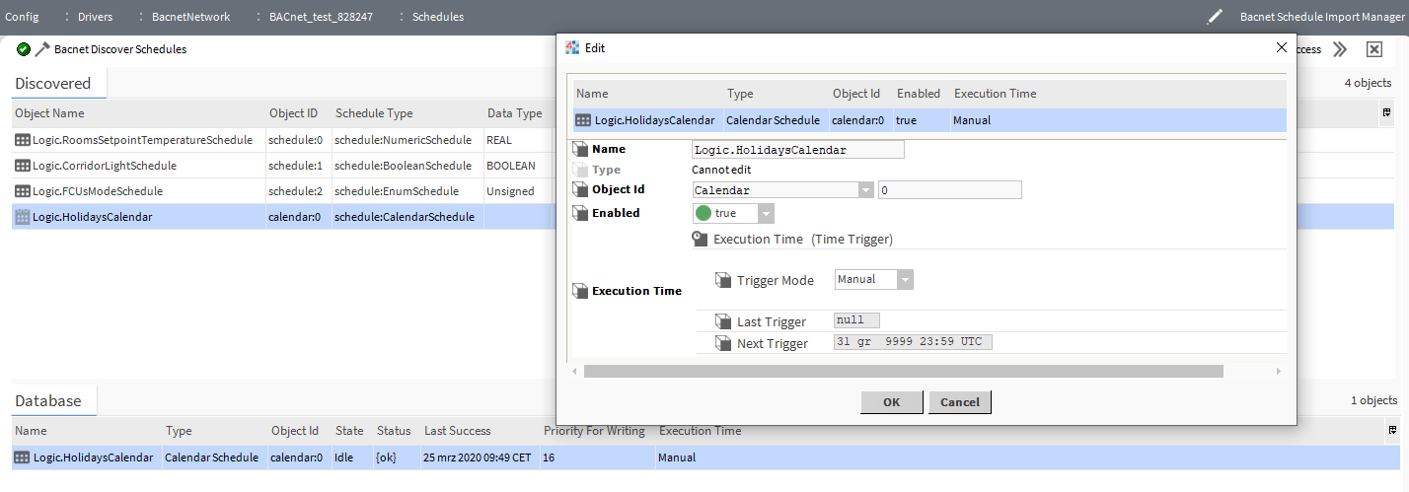Switch to the Discovered tab
Viewport: 1409px width, 492px height.
click(x=53, y=84)
